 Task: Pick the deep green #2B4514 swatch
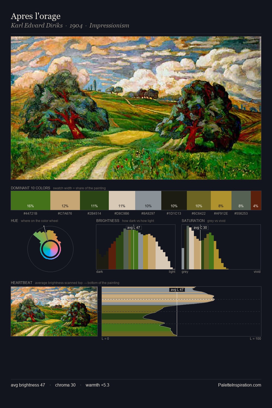pos(94,200)
